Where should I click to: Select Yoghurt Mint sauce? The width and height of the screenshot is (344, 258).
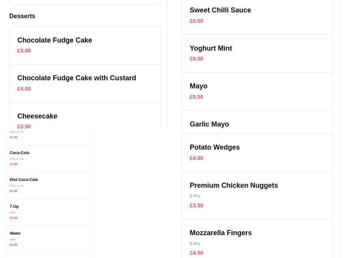point(211,48)
